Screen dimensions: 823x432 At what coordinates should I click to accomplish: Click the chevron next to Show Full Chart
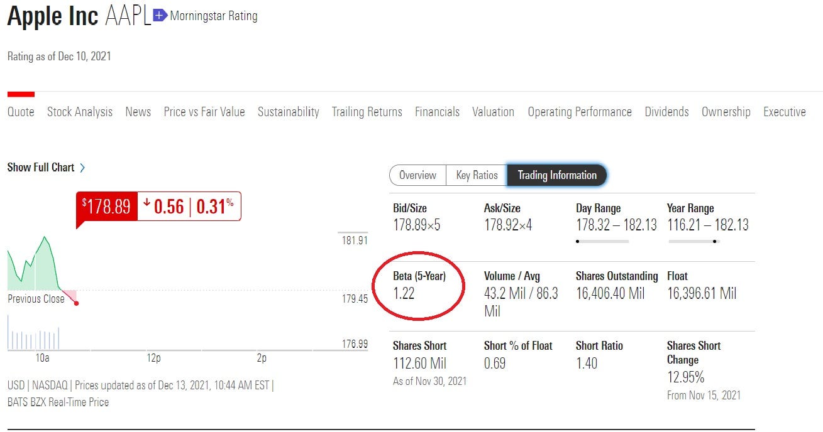point(82,168)
